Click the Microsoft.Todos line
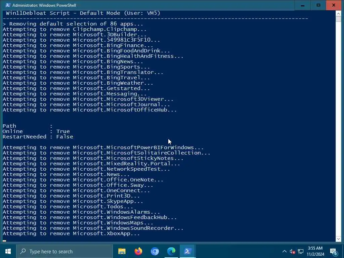This screenshot has height=258, width=344. pos(68,207)
